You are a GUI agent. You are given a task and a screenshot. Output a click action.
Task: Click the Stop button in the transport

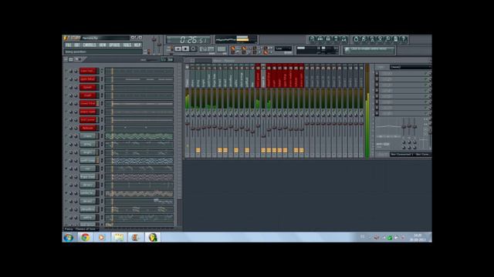(x=185, y=49)
